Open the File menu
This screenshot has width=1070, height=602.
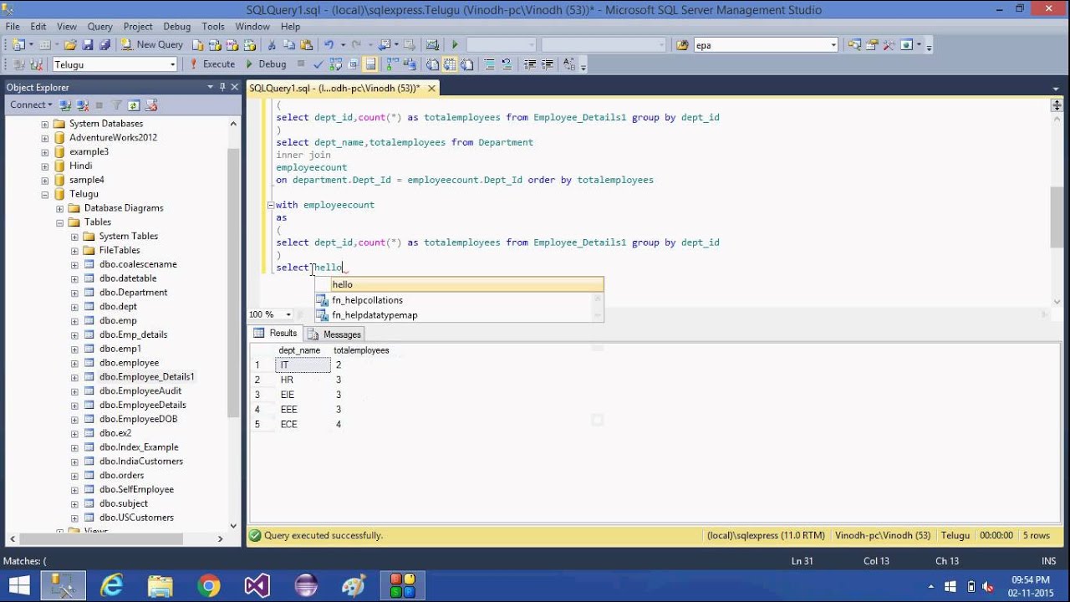(13, 27)
